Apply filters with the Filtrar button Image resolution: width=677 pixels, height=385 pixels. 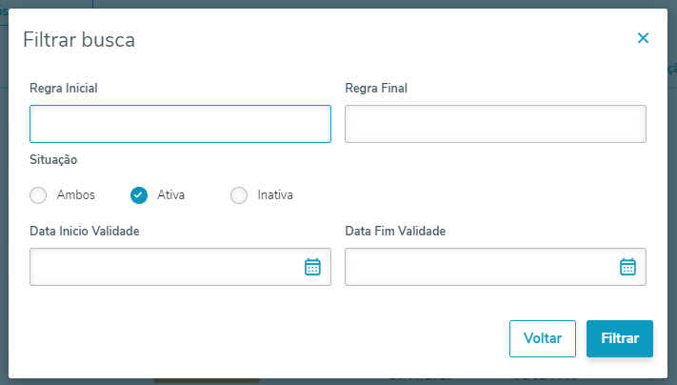pyautogui.click(x=619, y=338)
